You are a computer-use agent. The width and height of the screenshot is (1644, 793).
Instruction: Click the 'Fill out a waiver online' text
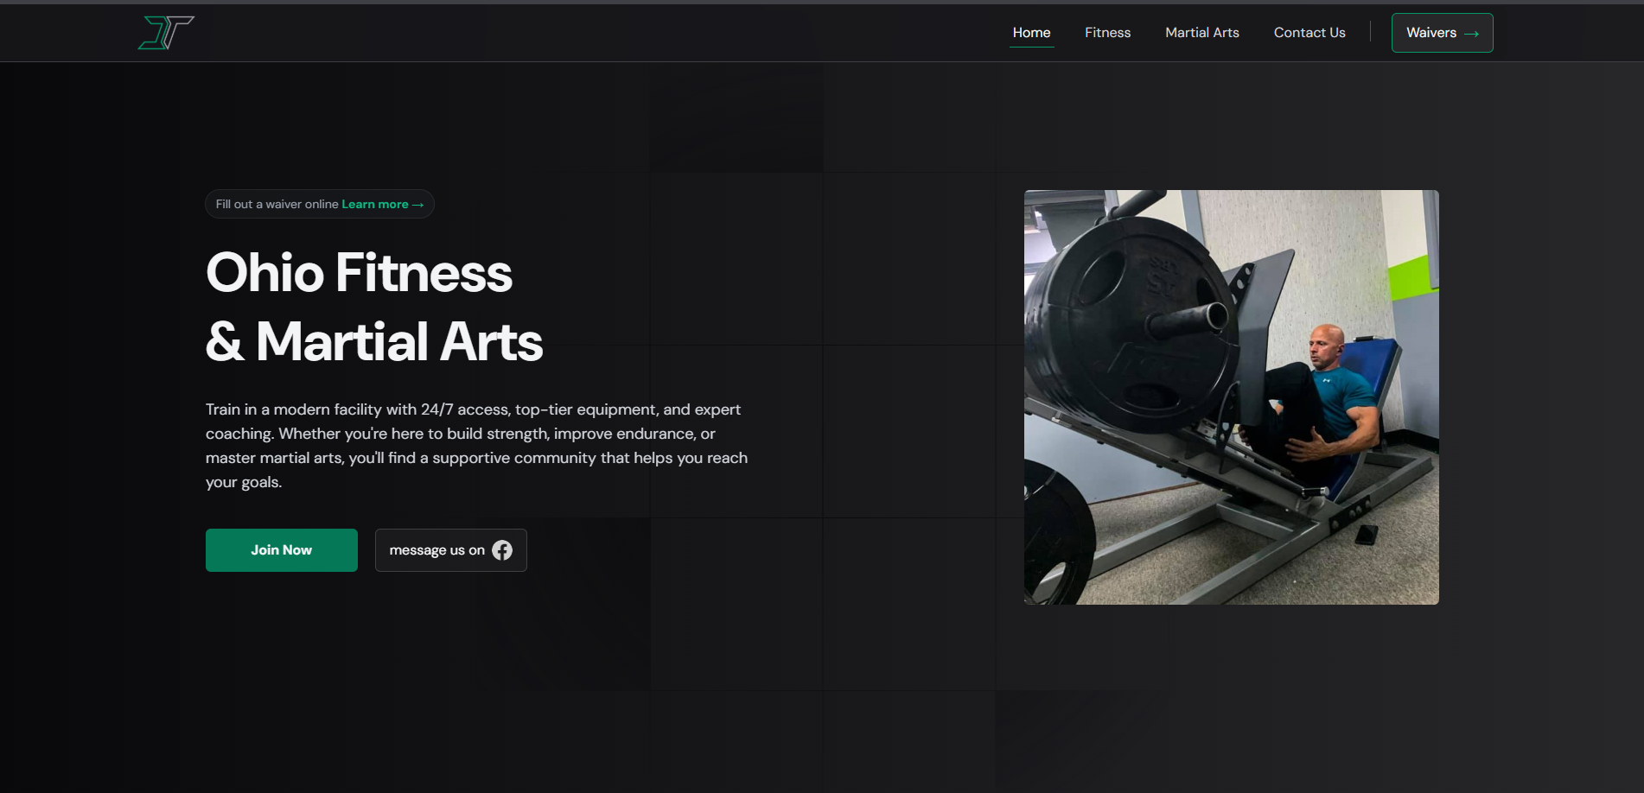click(x=277, y=205)
